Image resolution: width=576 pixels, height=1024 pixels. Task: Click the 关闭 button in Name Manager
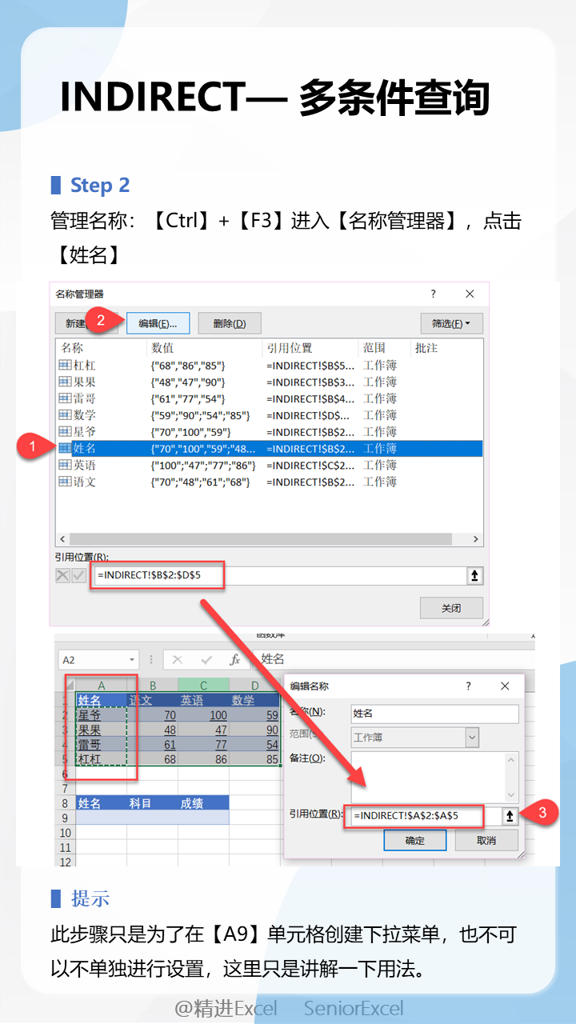click(451, 608)
